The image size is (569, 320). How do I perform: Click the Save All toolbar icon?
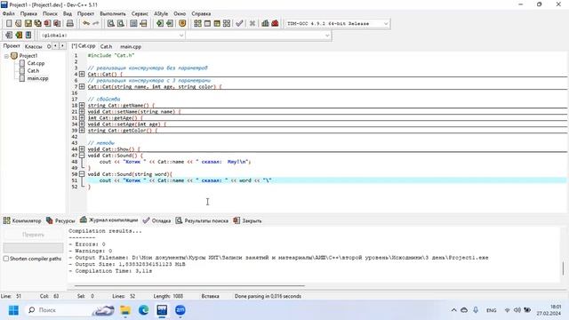pyautogui.click(x=37, y=24)
